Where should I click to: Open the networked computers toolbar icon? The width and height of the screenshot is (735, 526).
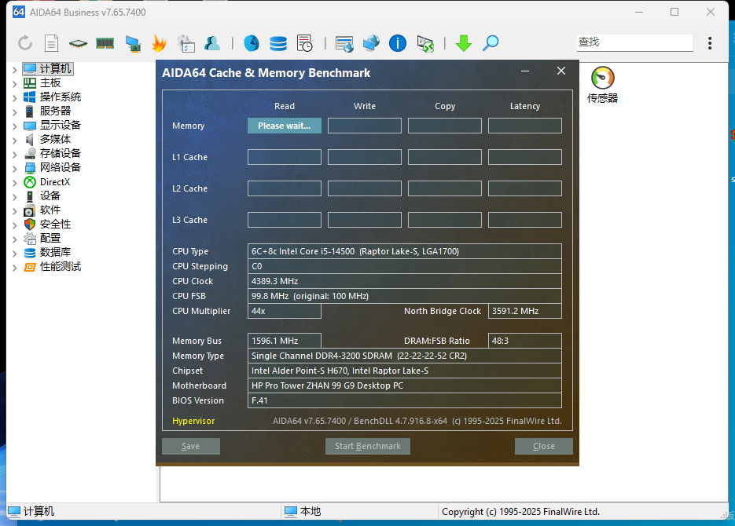(371, 43)
